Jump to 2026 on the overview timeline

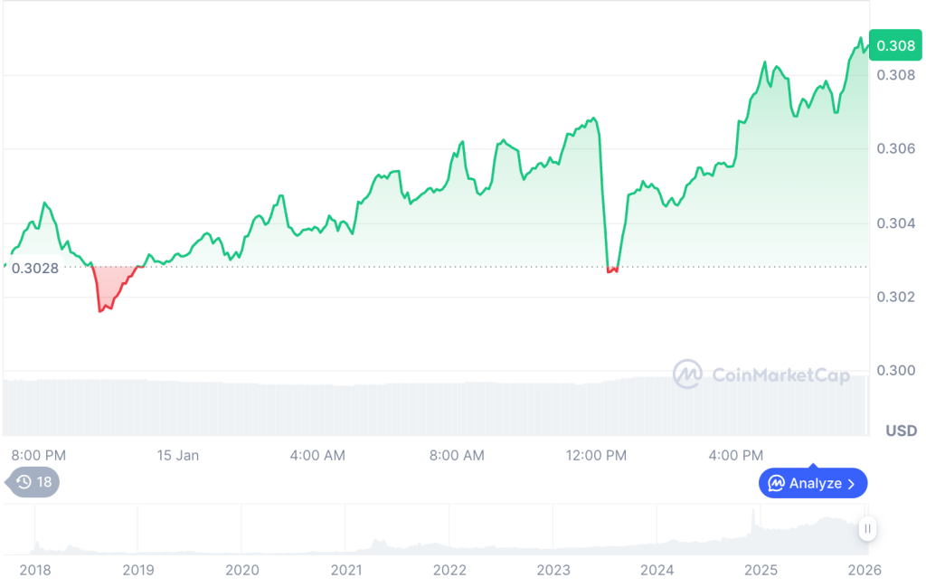(865, 570)
